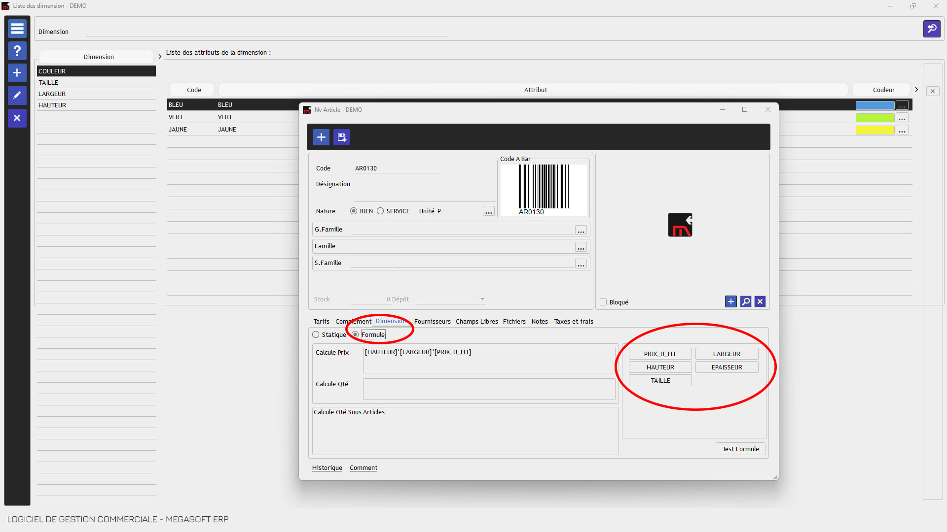Image resolution: width=947 pixels, height=532 pixels.
Task: Expand chevron next to Dimension column header
Action: pos(160,57)
